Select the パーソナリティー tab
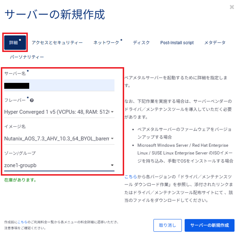This screenshot has width=239, height=236. (x=27, y=57)
